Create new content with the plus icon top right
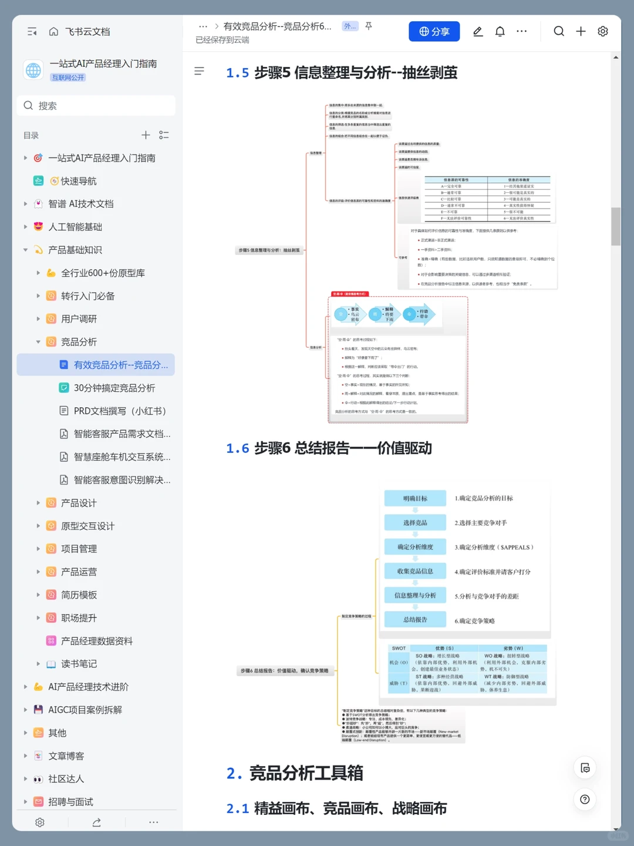This screenshot has height=846, width=634. point(581,32)
